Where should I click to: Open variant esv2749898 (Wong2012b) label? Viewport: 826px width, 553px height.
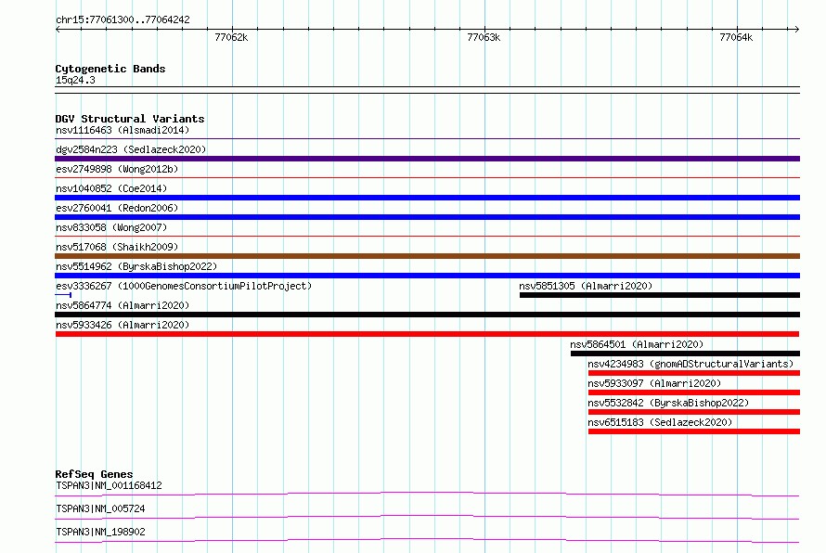coord(117,169)
